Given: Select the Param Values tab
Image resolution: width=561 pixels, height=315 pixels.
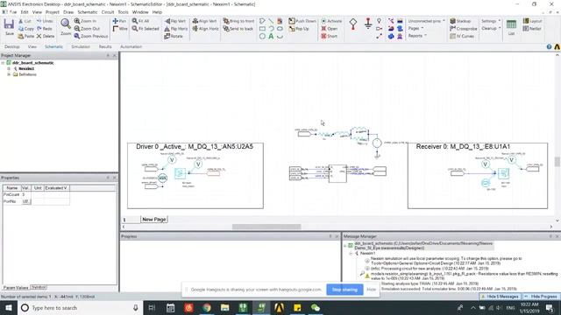Looking at the screenshot, I should [16, 288].
